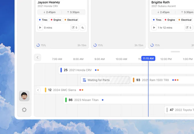Open settings gear in sidebar
194x134 pixels.
pyautogui.click(x=24, y=110)
